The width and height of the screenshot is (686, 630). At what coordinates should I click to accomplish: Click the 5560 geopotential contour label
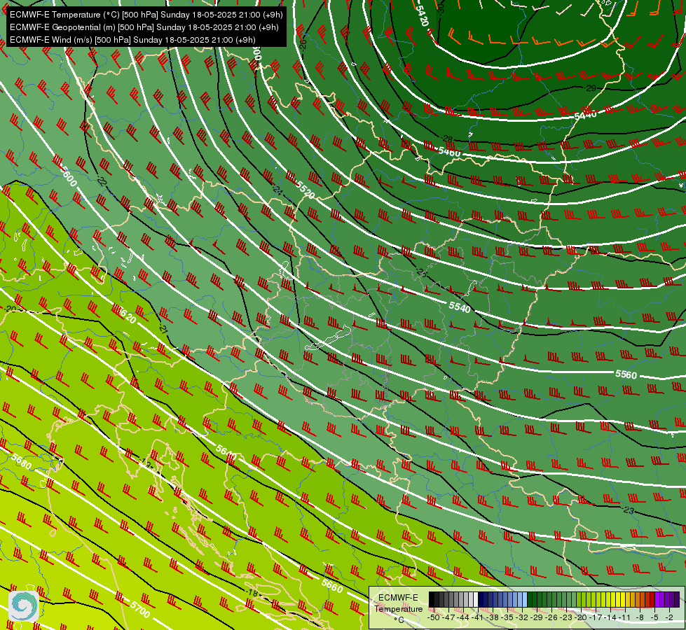click(626, 374)
